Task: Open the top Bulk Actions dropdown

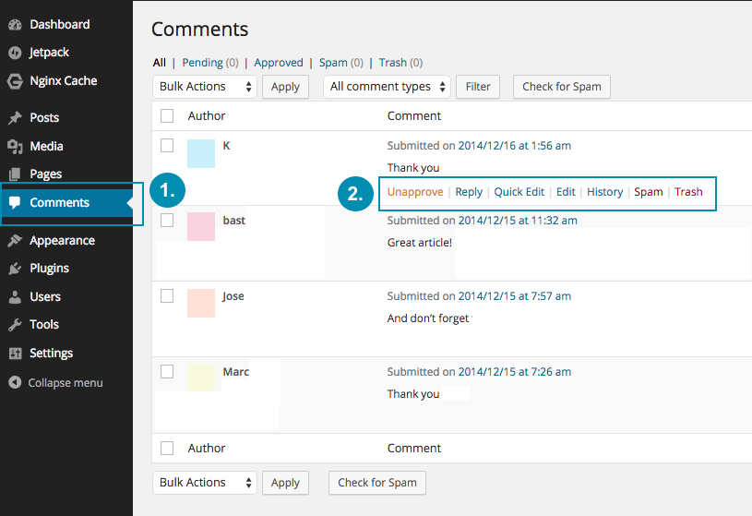Action: point(204,87)
